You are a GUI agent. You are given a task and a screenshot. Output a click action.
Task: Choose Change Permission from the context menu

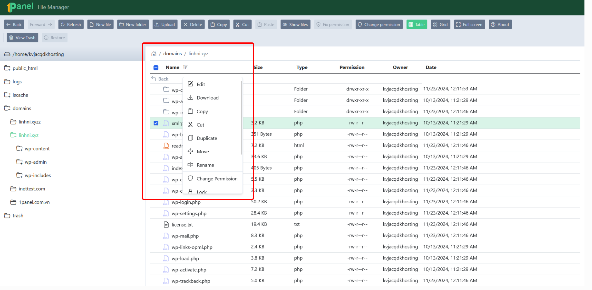click(x=212, y=179)
